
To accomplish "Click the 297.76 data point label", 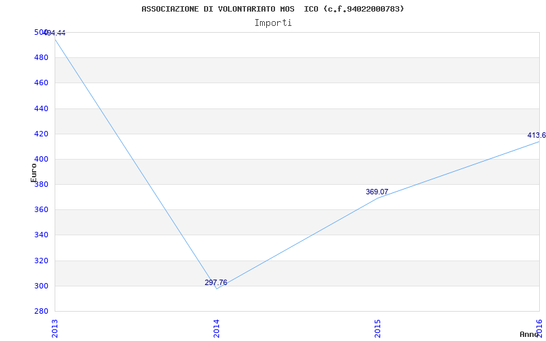I will (216, 282).
